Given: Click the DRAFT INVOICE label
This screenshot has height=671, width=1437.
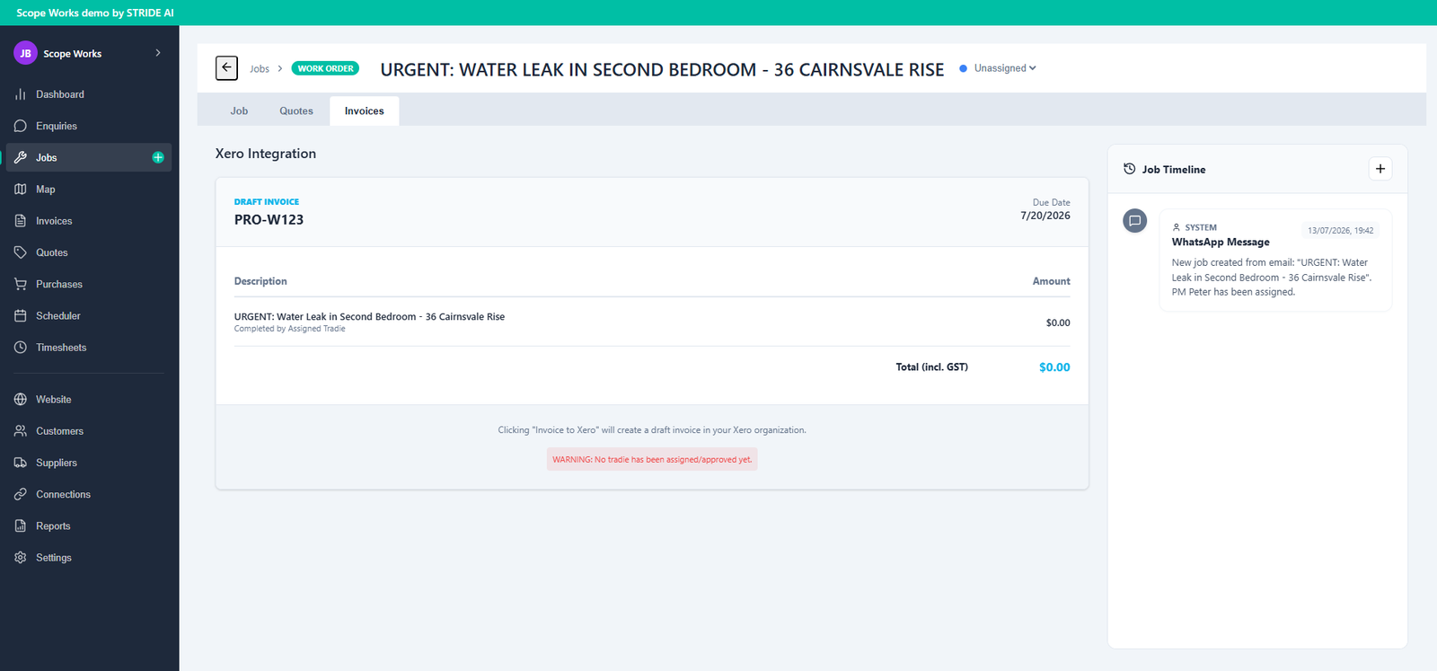Looking at the screenshot, I should [267, 202].
